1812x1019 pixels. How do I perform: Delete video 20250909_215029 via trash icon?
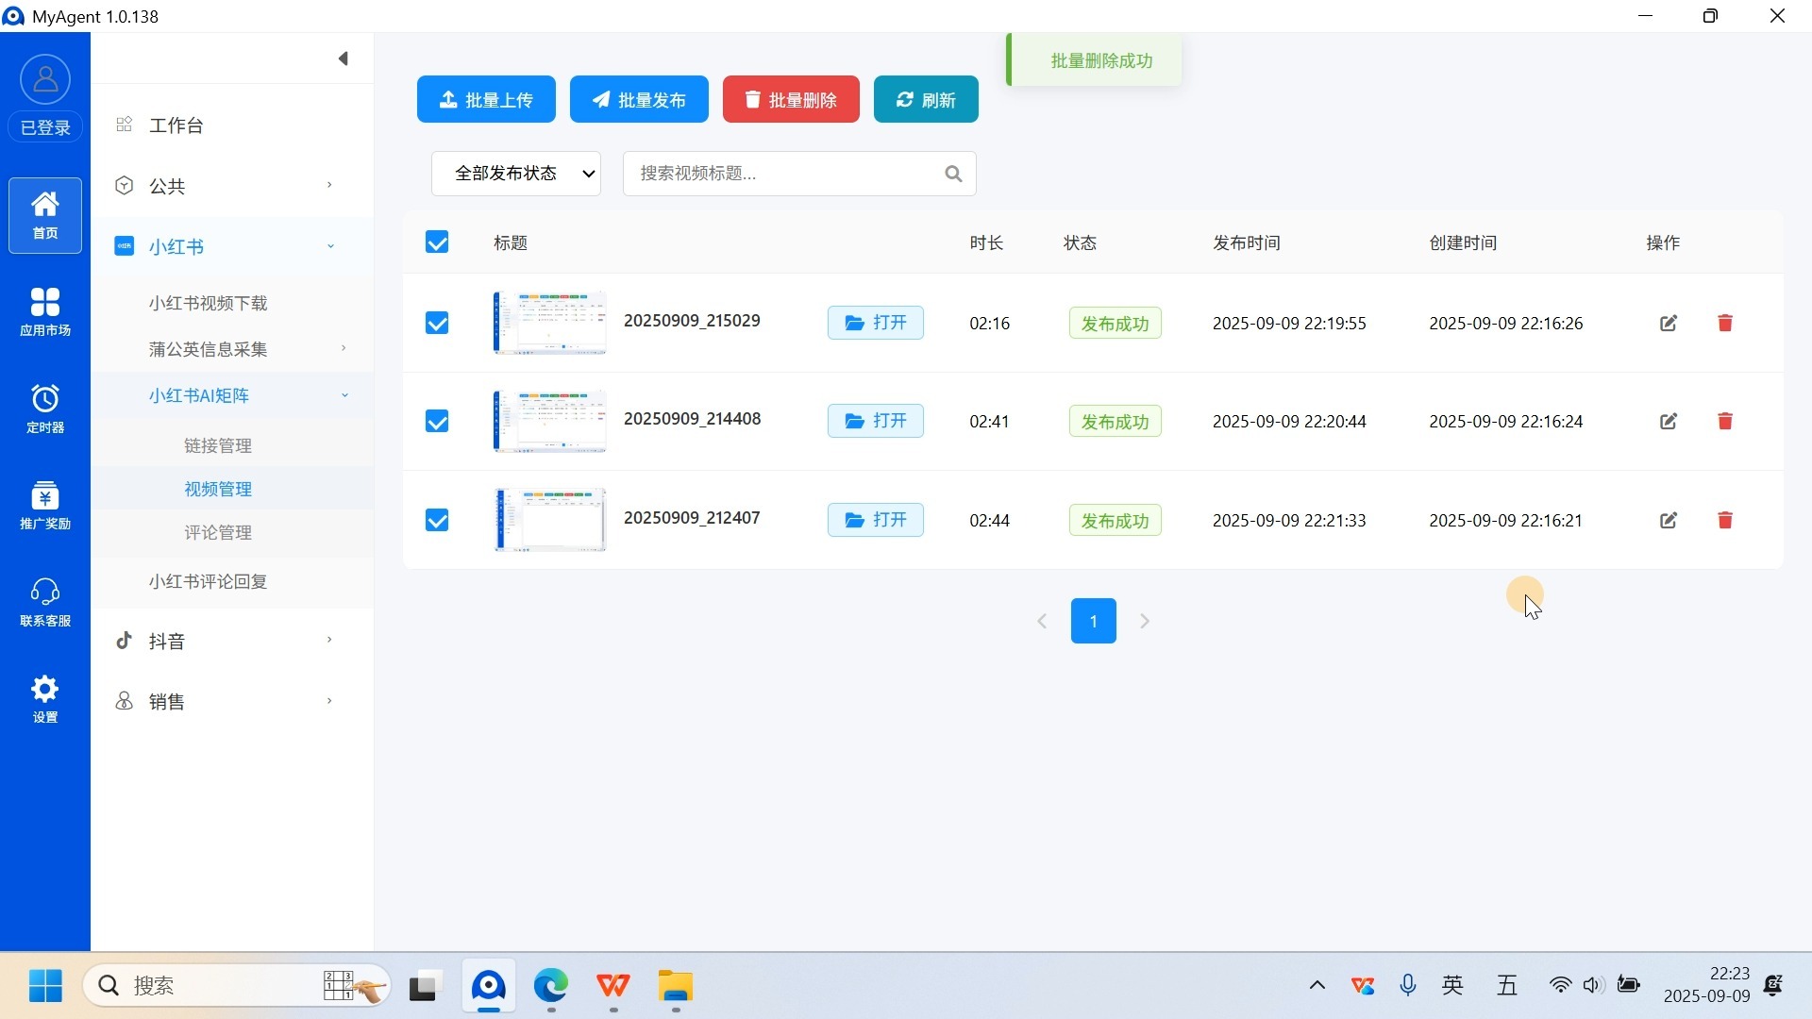pos(1725,323)
